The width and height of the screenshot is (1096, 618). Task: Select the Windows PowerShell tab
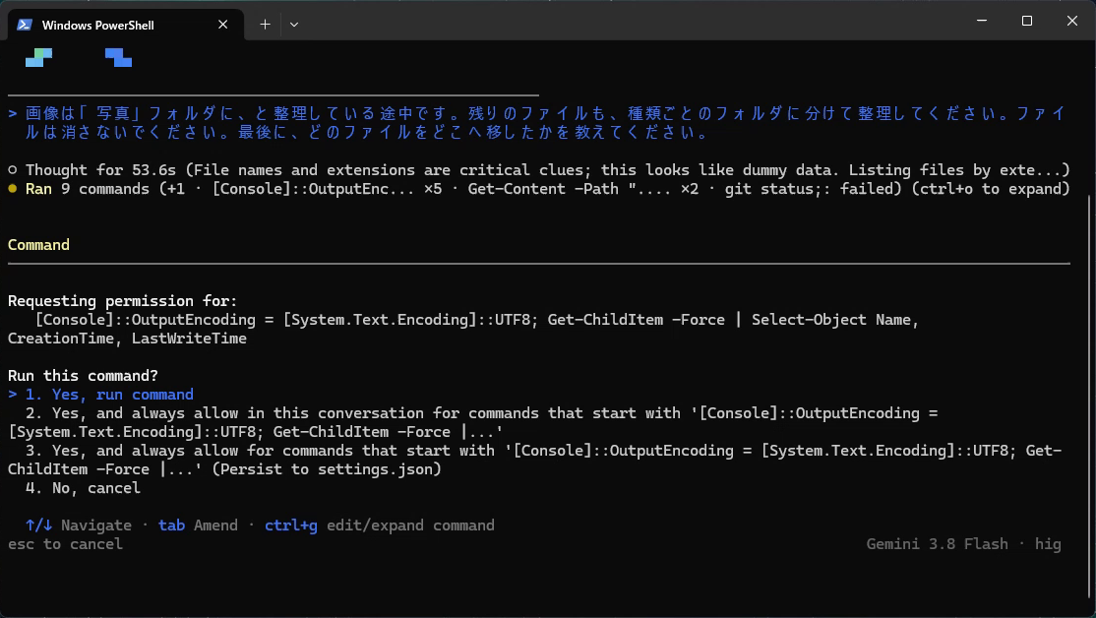click(126, 25)
